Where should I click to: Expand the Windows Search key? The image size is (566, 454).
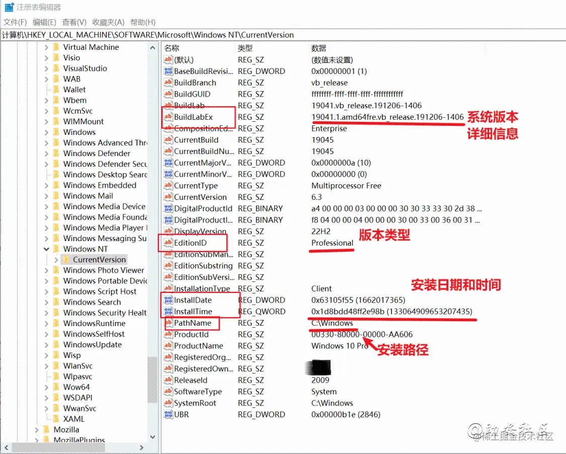(46, 302)
